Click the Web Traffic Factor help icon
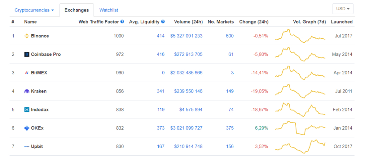 pos(122,21)
